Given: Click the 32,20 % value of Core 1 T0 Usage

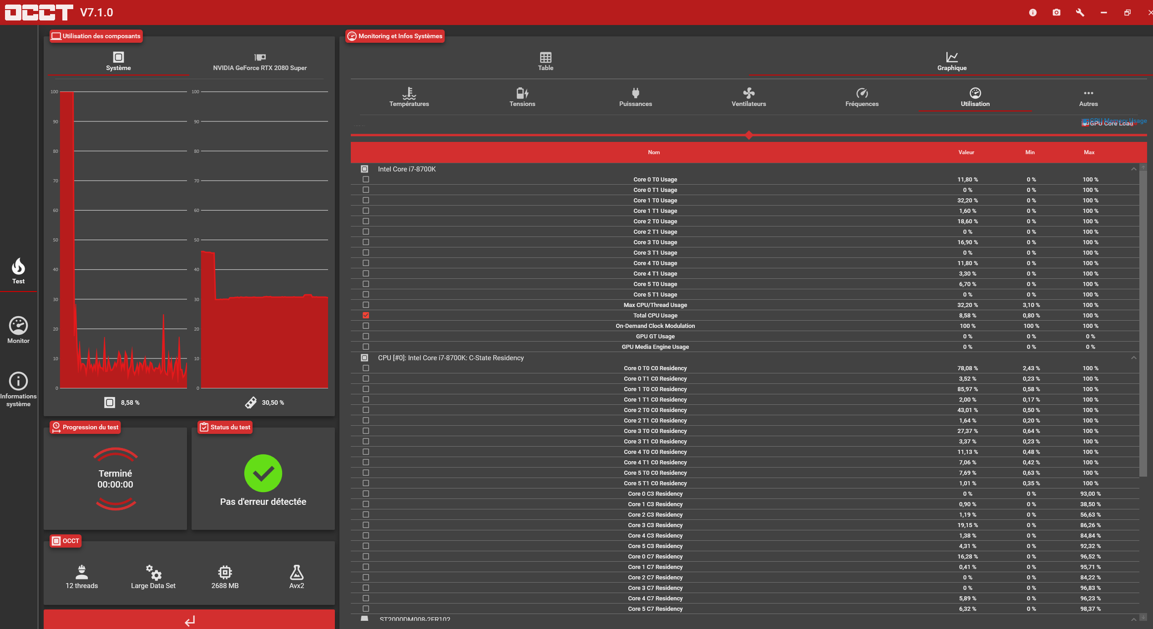Looking at the screenshot, I should (967, 200).
